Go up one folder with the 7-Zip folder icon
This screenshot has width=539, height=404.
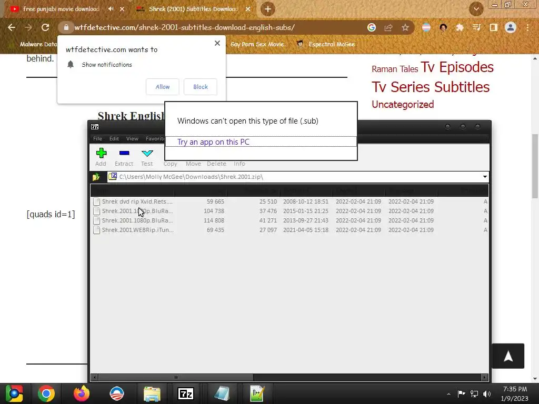point(96,177)
